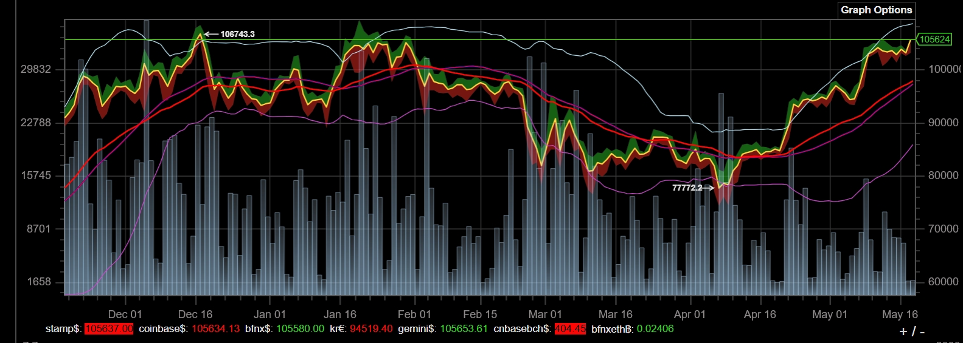Click the 29832 volume axis value
963x343 pixels.
tap(36, 69)
